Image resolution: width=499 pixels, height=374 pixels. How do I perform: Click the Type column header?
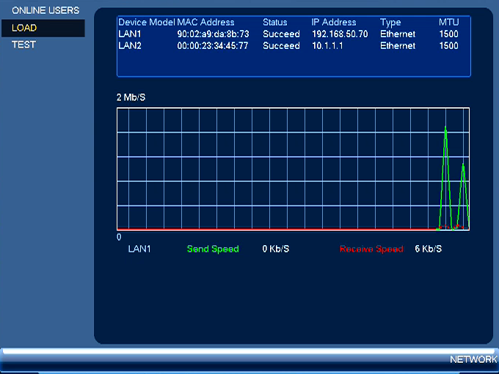click(x=390, y=23)
